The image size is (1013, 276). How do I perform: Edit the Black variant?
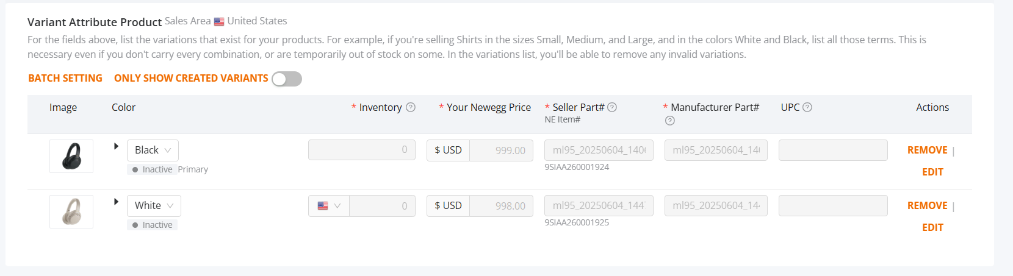(932, 172)
